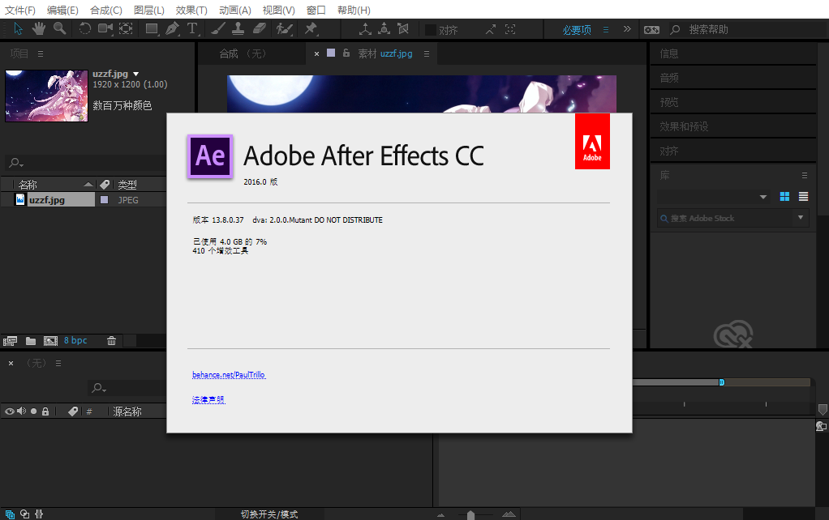
Task: Click the trash icon in the Project panel
Action: pos(111,340)
